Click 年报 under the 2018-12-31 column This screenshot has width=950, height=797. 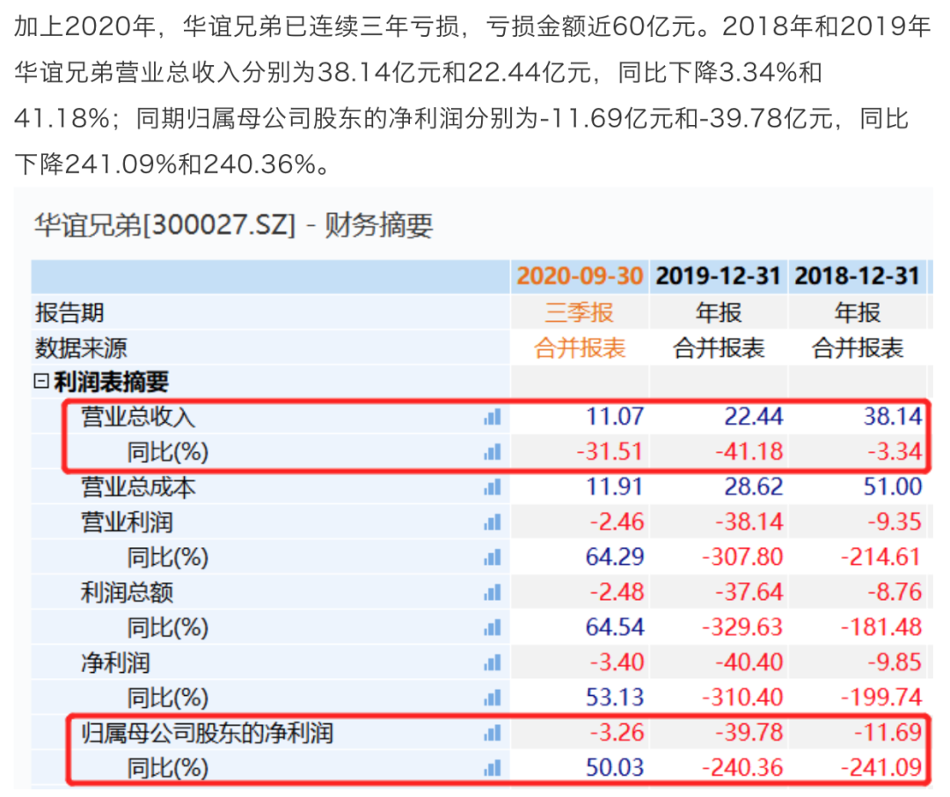858,313
